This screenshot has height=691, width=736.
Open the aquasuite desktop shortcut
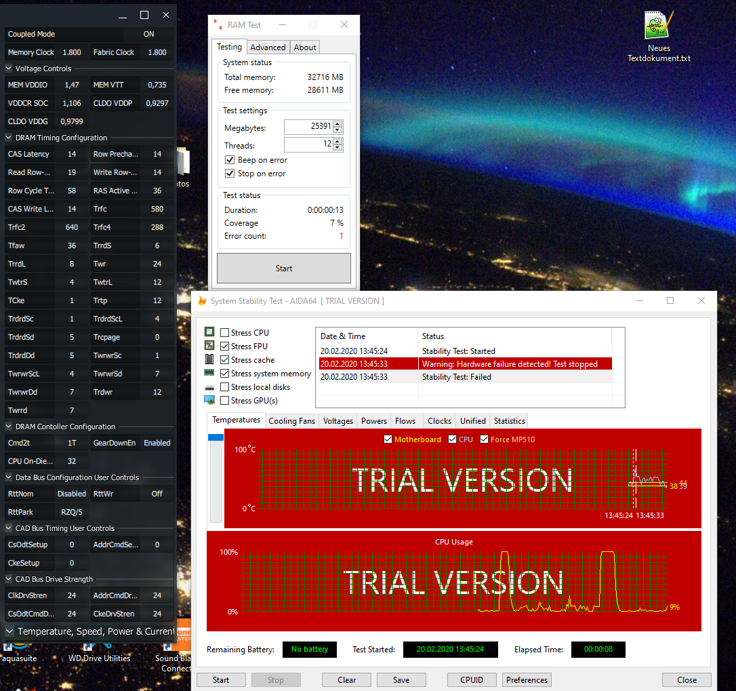tap(19, 653)
